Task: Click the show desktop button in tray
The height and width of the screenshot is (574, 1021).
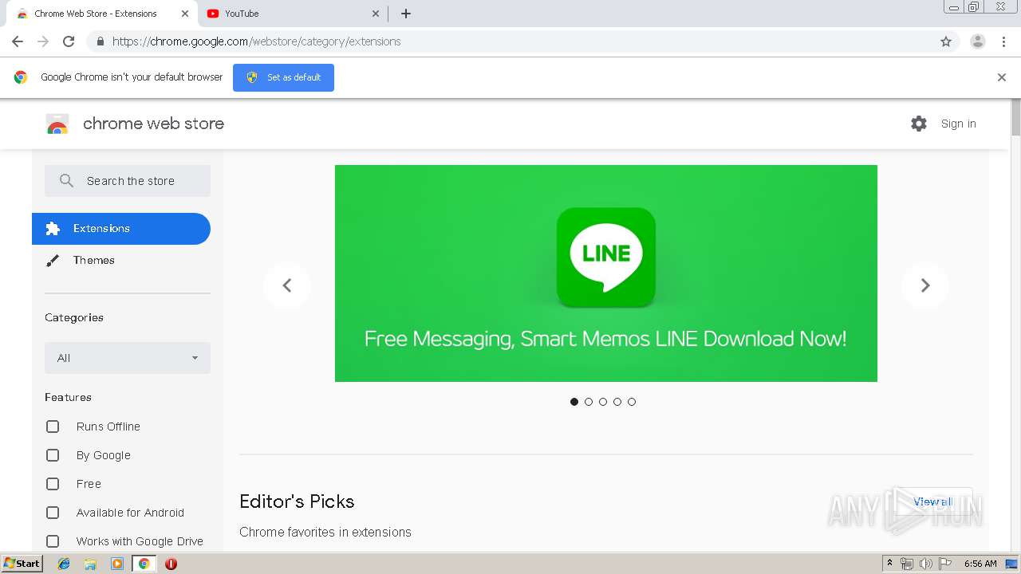Action: 1012,564
